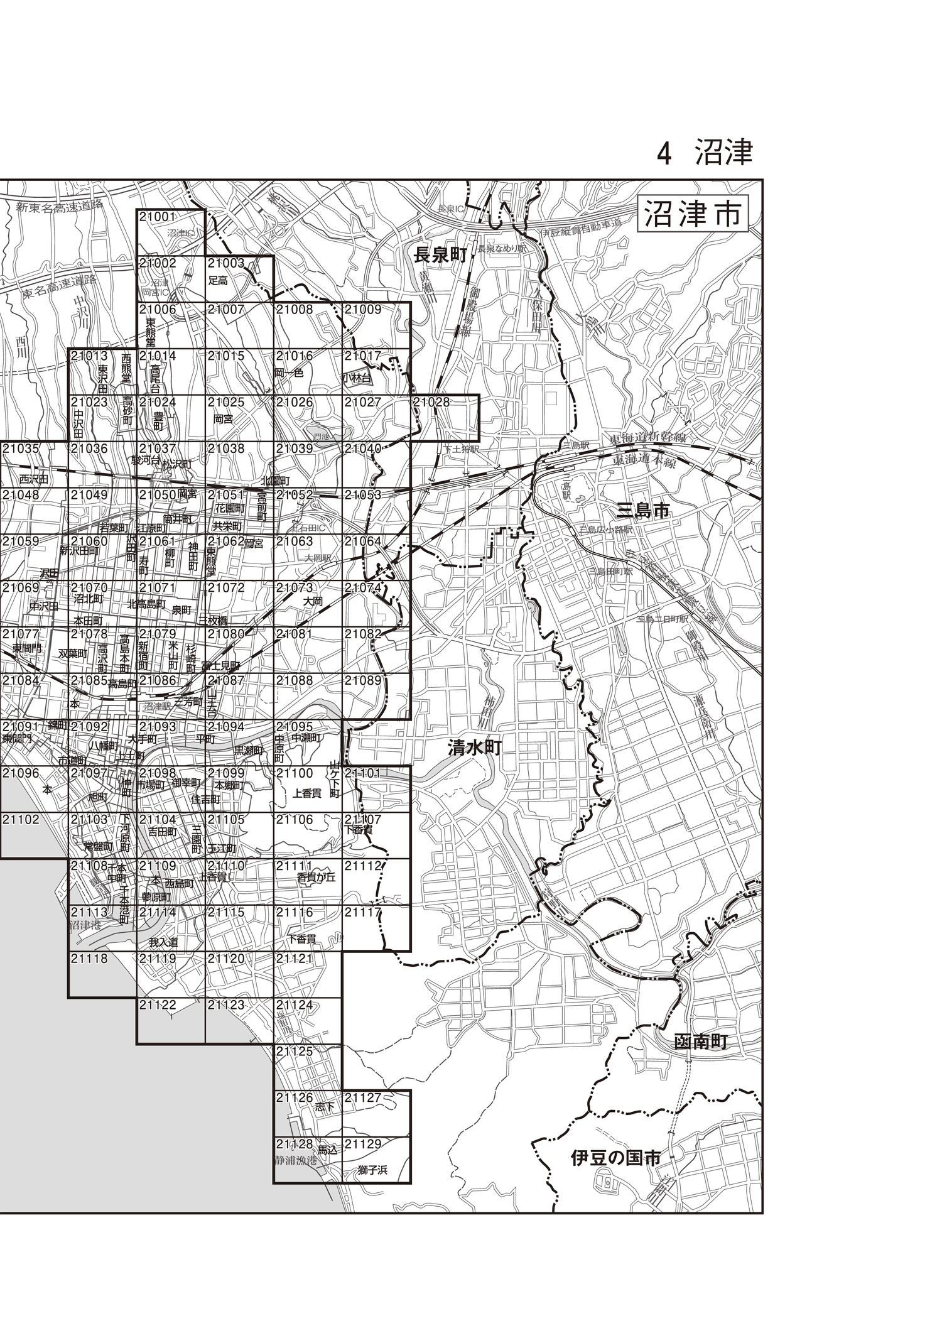The width and height of the screenshot is (942, 1333).
Task: Select the 小林台 label in cell 21017
Action: (x=357, y=378)
